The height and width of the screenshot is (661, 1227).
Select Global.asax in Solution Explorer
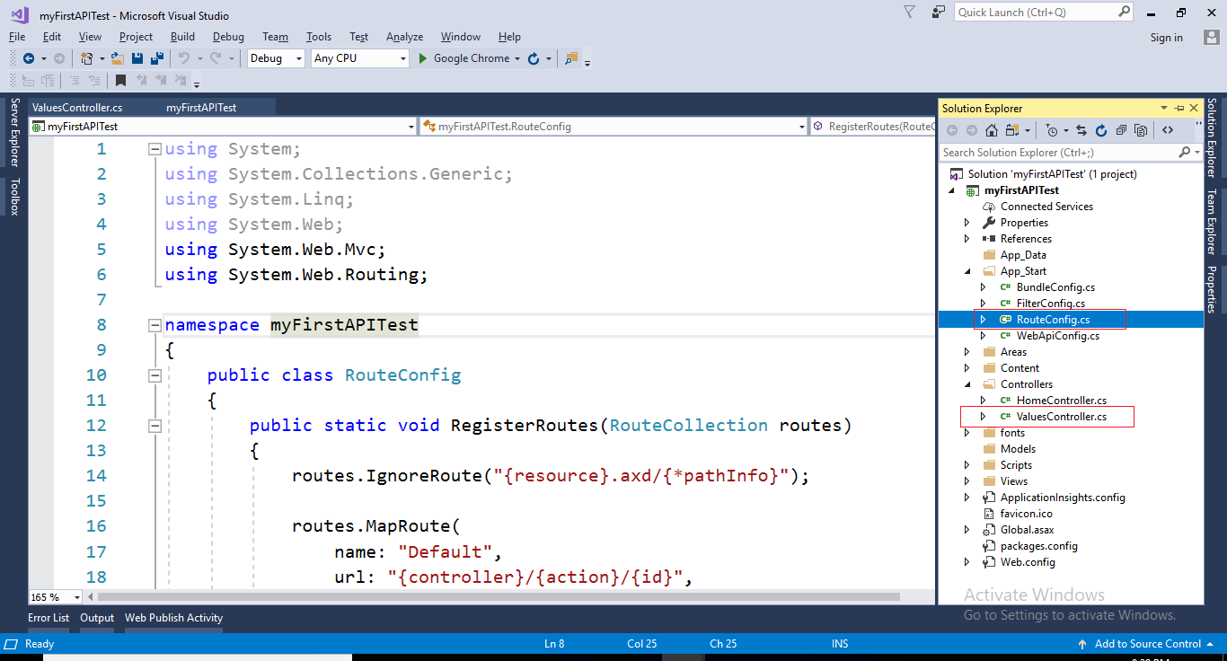(x=1027, y=530)
